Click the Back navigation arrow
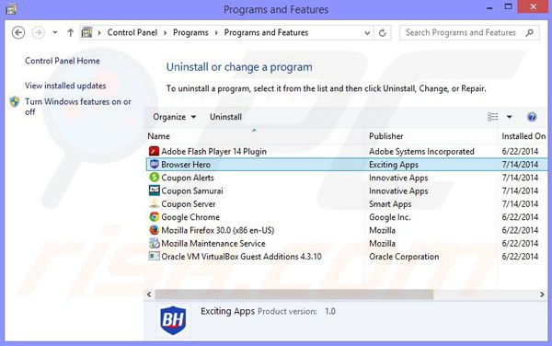This screenshot has width=552, height=346. (x=18, y=33)
